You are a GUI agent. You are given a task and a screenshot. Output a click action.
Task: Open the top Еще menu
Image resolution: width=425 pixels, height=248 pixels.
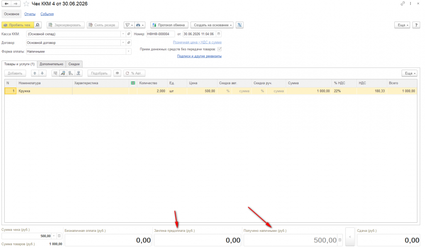point(402,25)
